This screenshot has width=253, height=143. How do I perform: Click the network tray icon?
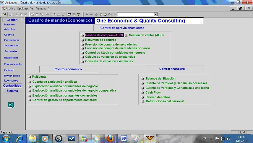[x=223, y=139]
